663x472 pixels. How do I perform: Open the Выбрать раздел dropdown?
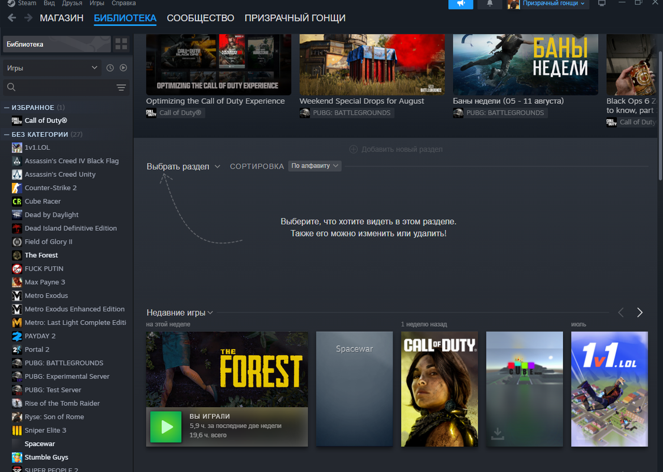183,166
